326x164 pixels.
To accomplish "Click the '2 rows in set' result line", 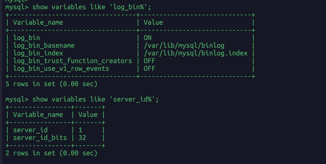I will [51, 153].
